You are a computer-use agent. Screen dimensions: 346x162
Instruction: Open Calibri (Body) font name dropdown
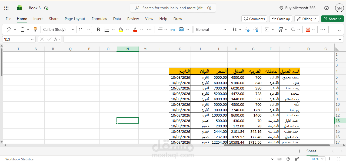(73, 29)
